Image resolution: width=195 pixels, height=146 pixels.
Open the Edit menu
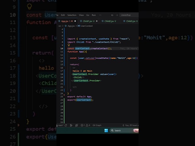[x=63, y=15]
